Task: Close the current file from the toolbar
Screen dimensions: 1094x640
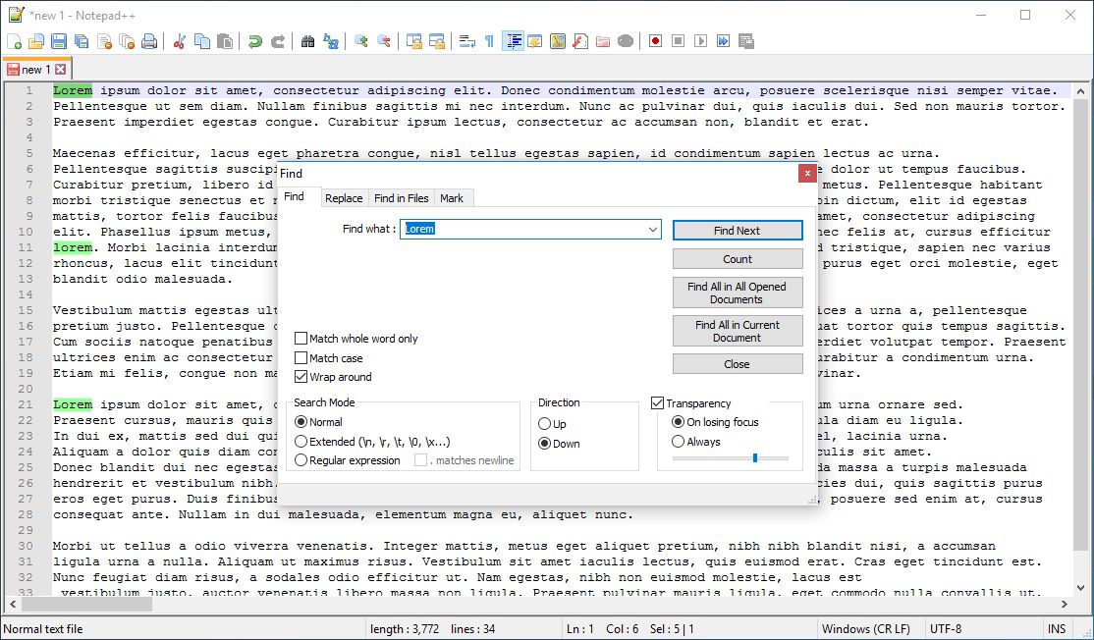Action: (105, 42)
